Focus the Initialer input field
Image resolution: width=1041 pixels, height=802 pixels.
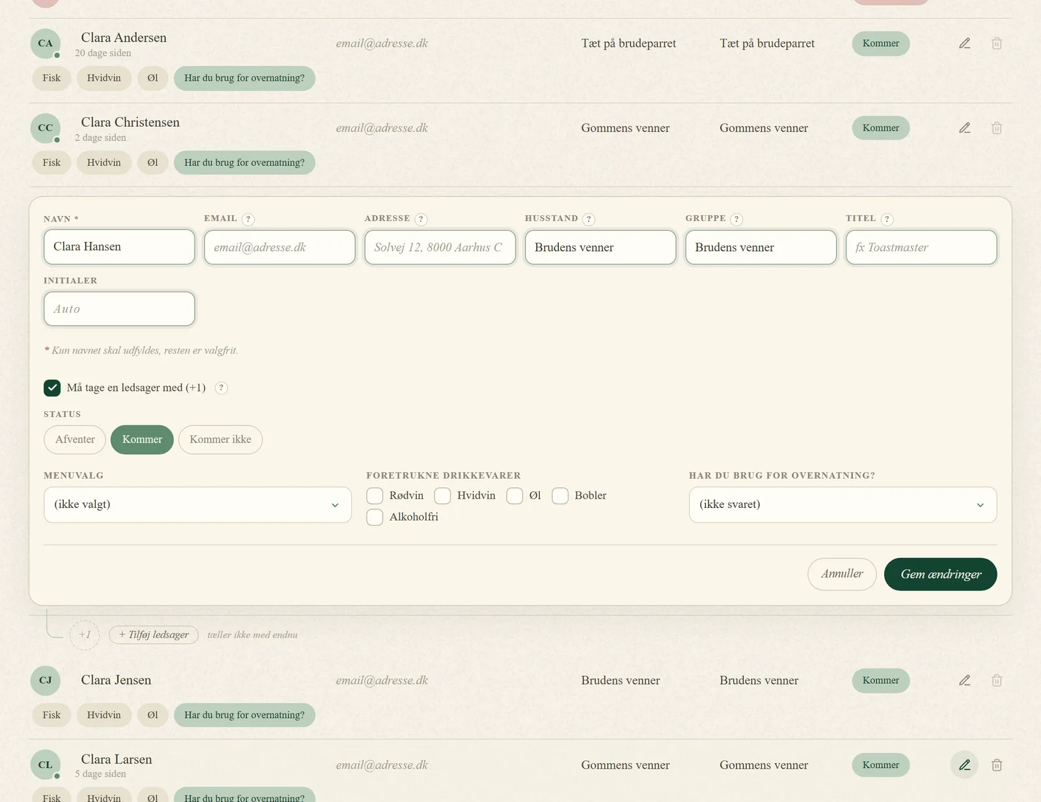tap(119, 309)
